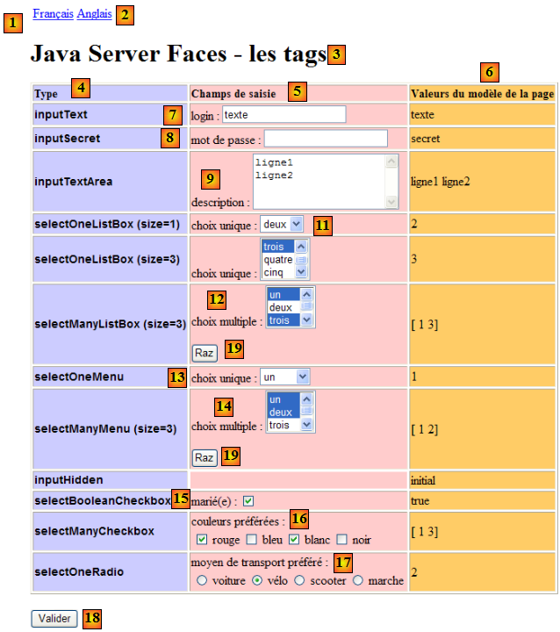Viewport: 560px width, 632px height.
Task: Open the choix unique dropdown showing deux
Action: tap(282, 224)
